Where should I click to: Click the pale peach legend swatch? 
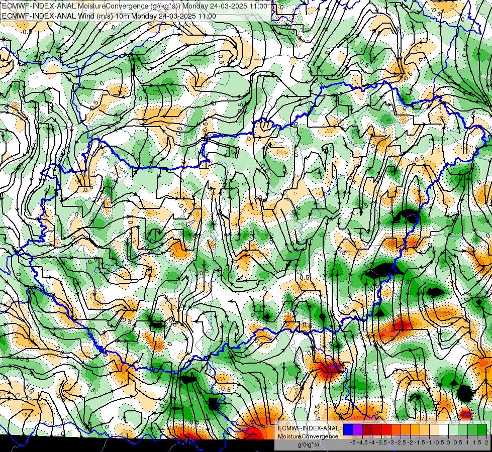pos(434,429)
